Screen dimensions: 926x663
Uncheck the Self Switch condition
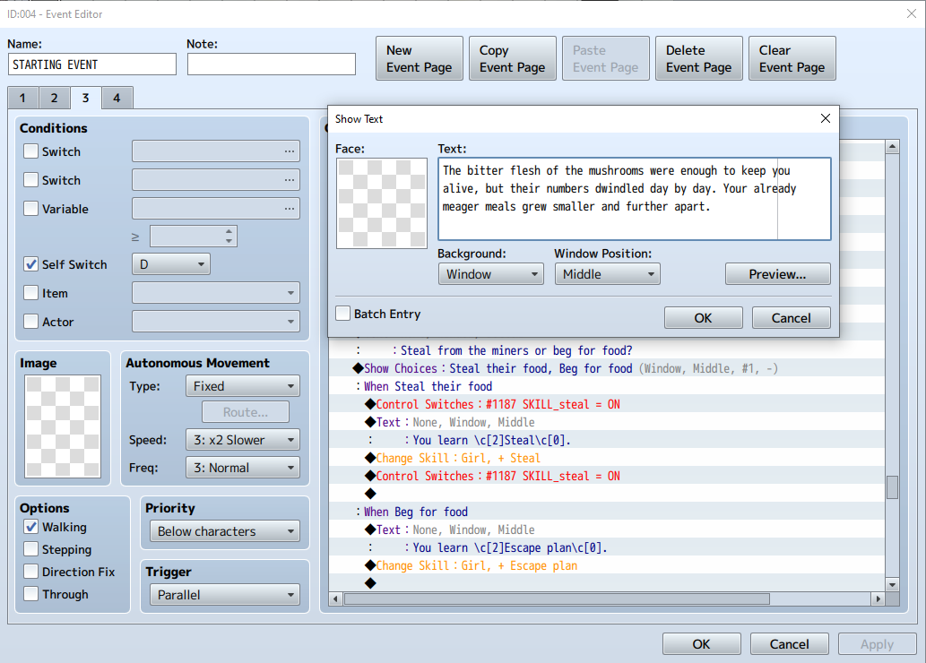pos(30,264)
